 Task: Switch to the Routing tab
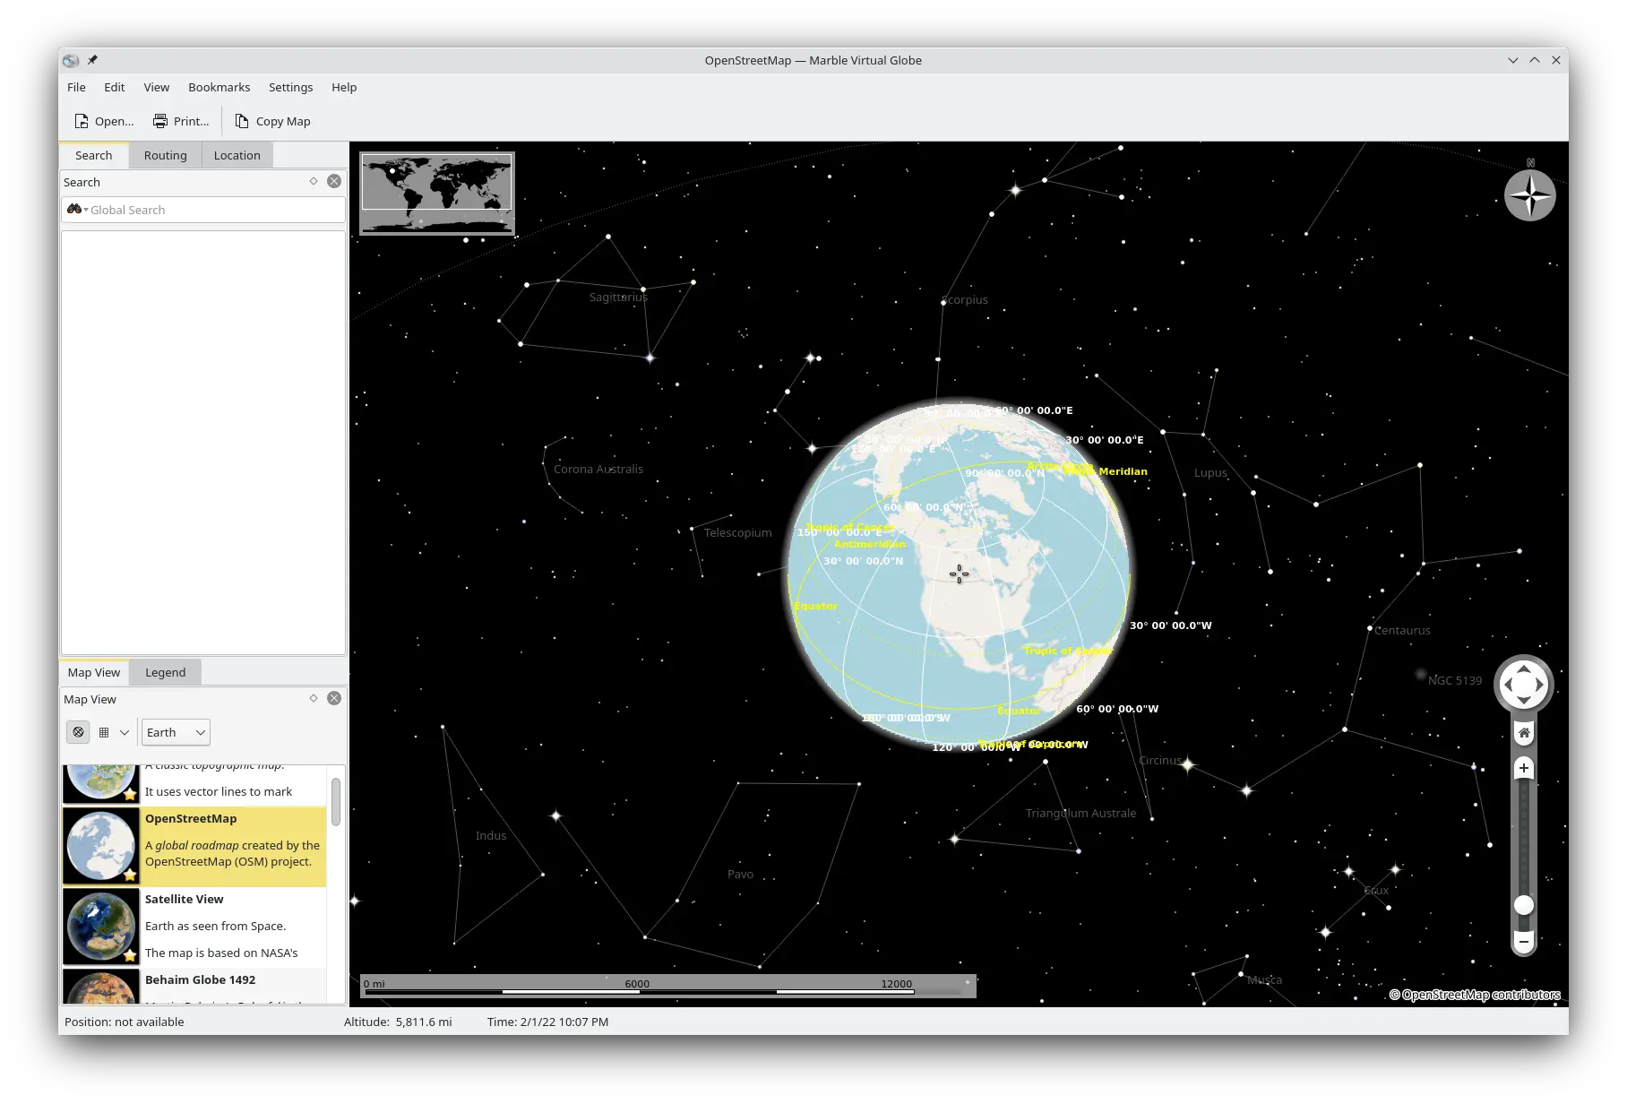[166, 155]
